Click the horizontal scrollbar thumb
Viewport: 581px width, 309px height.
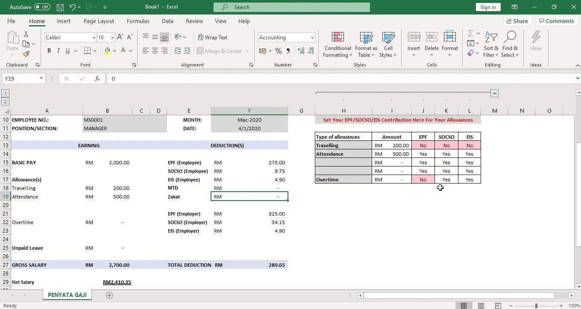tap(459, 295)
